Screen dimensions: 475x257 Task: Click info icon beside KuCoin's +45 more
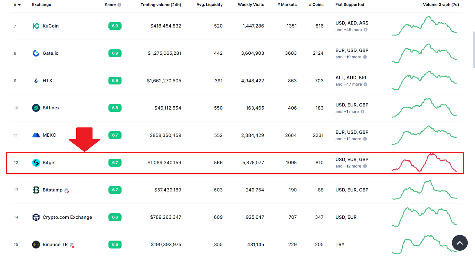[366, 30]
